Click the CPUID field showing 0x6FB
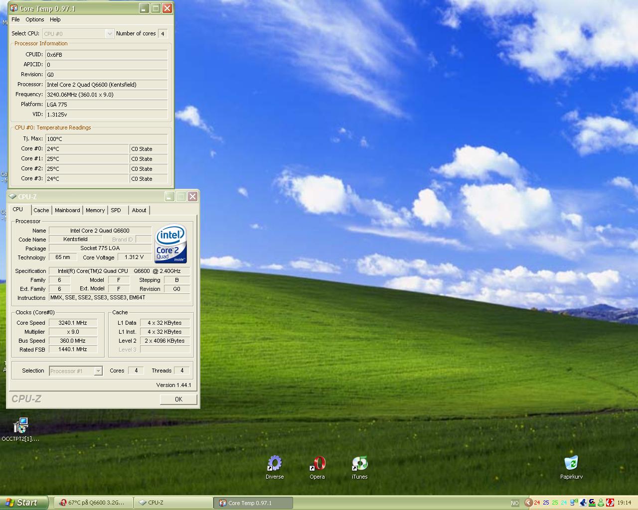The image size is (638, 510). [107, 54]
